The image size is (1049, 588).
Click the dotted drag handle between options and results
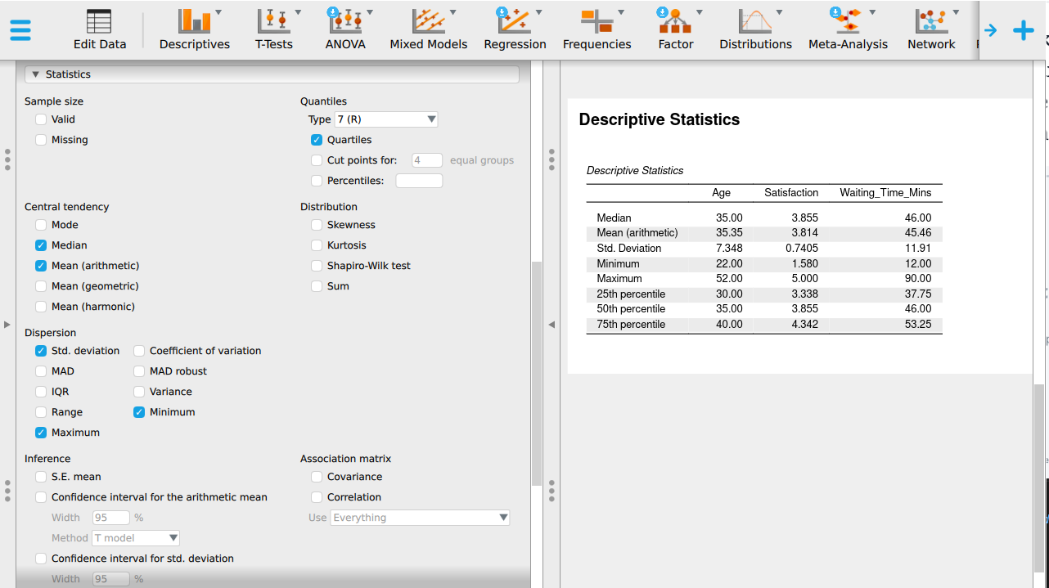coord(552,159)
